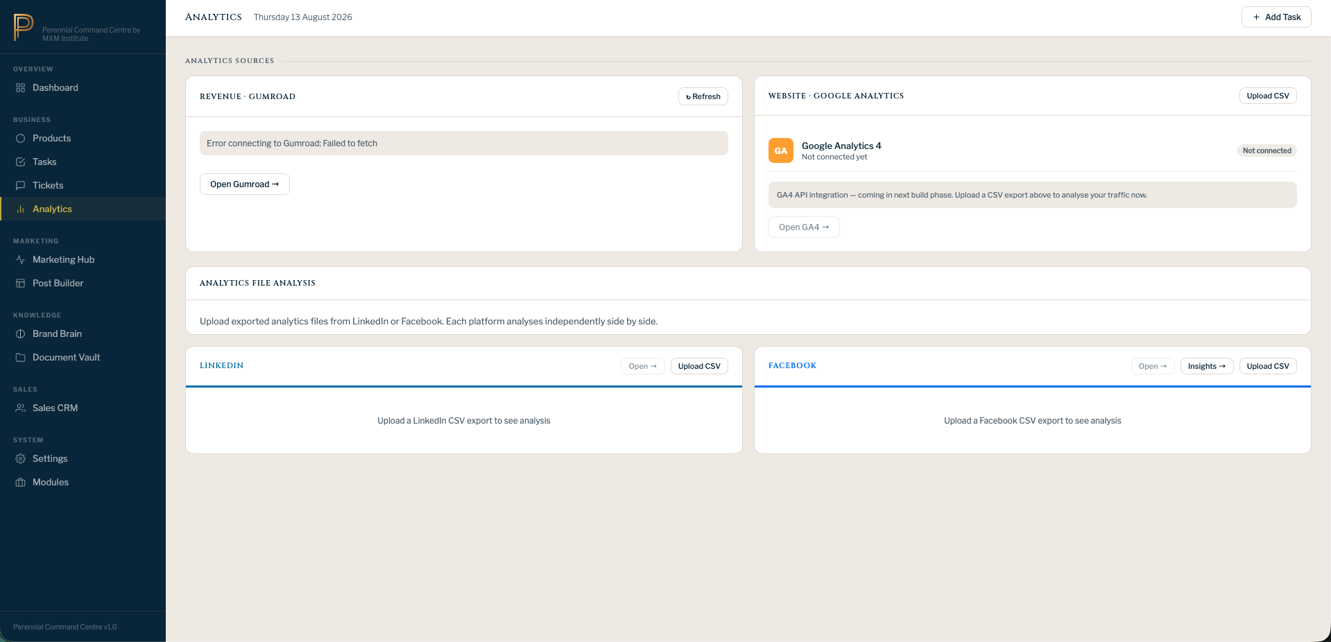Viewport: 1331px width, 642px height.
Task: Click the Add Task button
Action: pos(1276,17)
